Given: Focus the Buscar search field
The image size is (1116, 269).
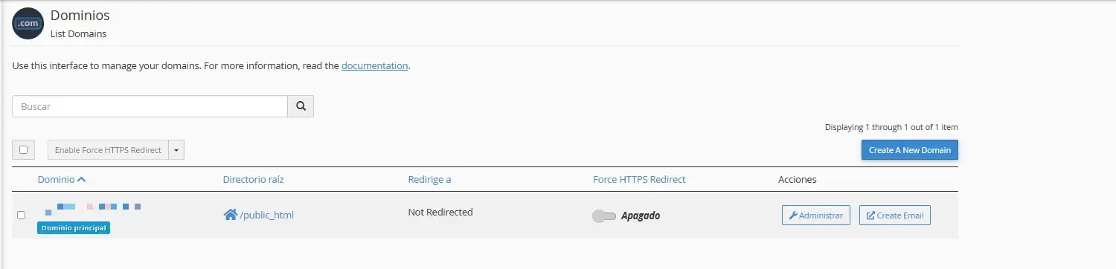Looking at the screenshot, I should [x=150, y=106].
